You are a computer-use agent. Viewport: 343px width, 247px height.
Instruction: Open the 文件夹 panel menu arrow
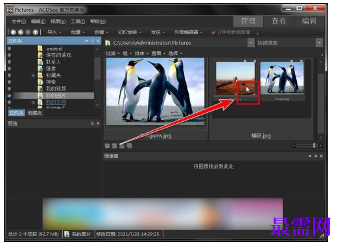point(87,41)
